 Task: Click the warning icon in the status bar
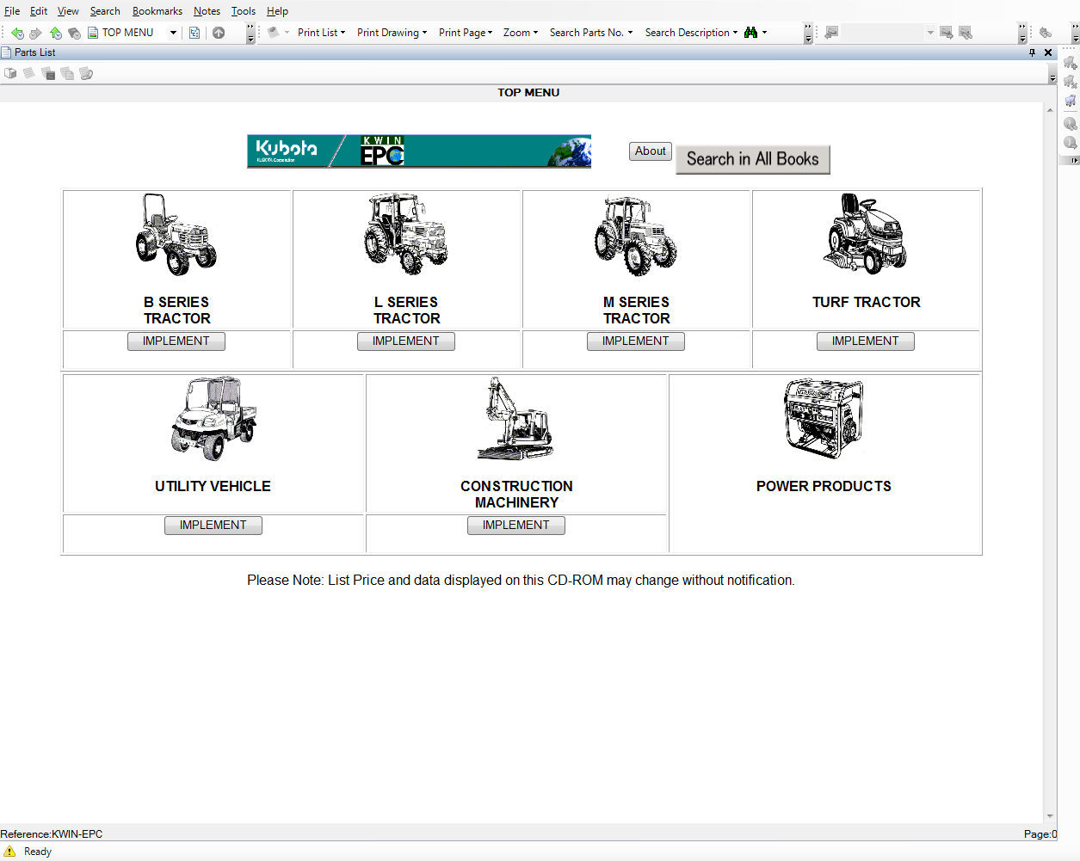[x=10, y=852]
